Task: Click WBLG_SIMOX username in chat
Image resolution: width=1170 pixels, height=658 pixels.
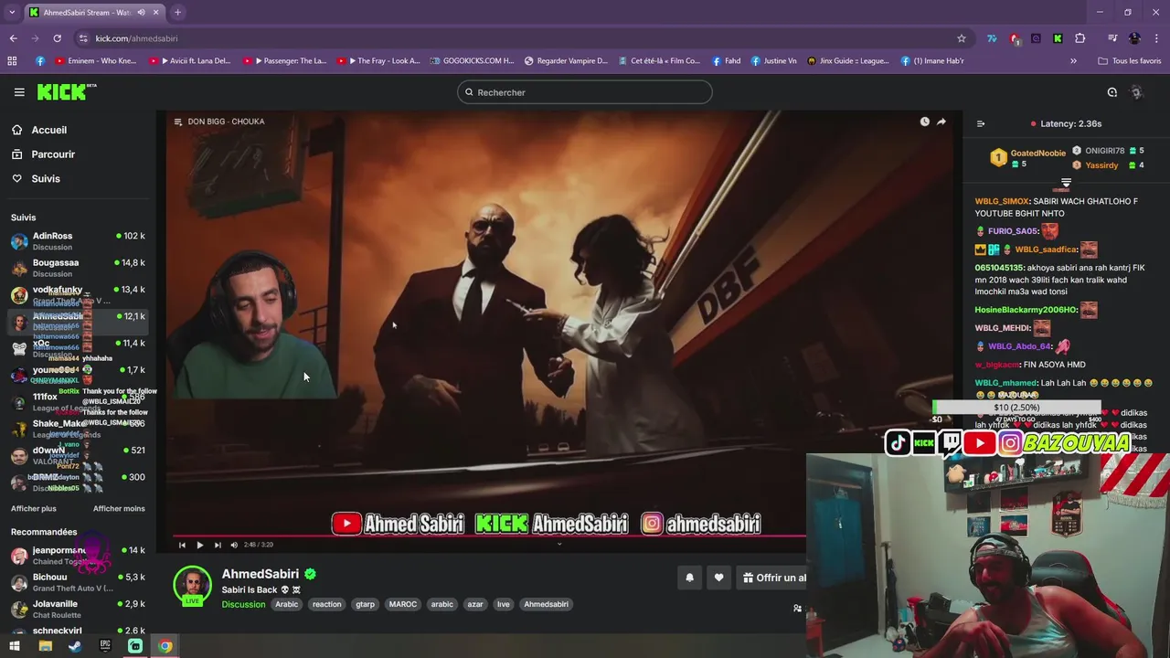Action: point(1001,201)
